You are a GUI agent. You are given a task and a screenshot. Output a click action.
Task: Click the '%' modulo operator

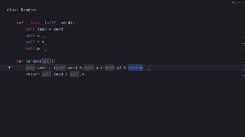point(125,68)
